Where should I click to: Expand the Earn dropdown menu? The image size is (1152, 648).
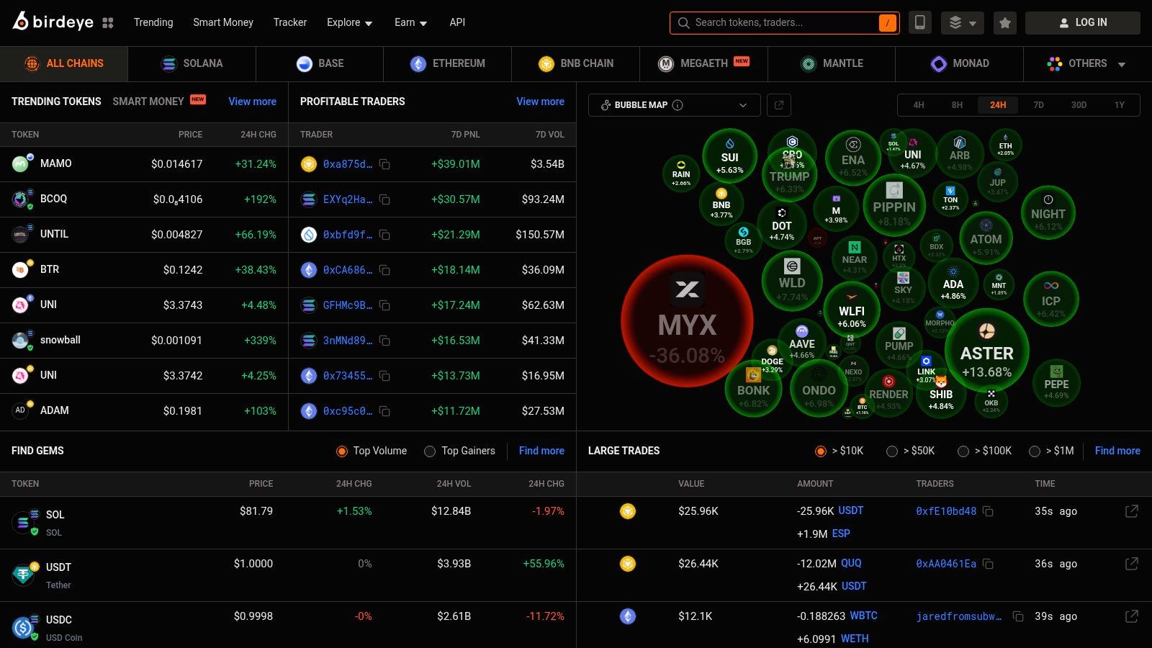tap(411, 22)
